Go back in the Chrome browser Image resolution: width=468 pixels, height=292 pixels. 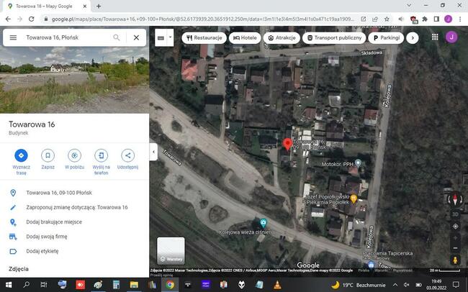8,19
